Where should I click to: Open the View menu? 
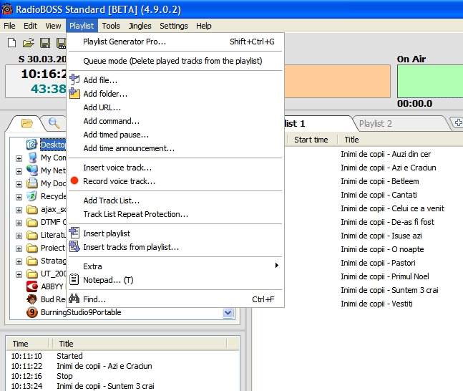point(53,26)
